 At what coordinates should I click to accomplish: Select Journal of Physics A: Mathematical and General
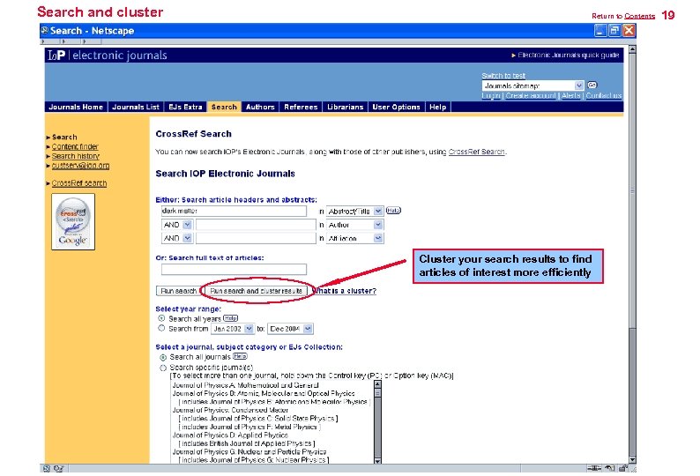click(246, 385)
